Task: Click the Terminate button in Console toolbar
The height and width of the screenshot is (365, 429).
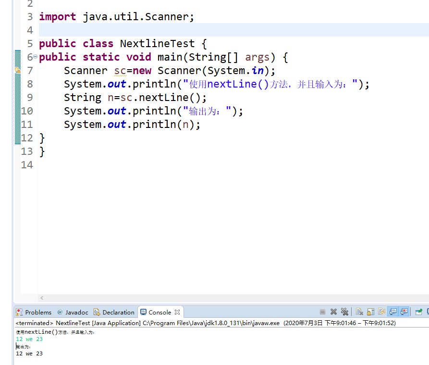Action: (x=322, y=312)
